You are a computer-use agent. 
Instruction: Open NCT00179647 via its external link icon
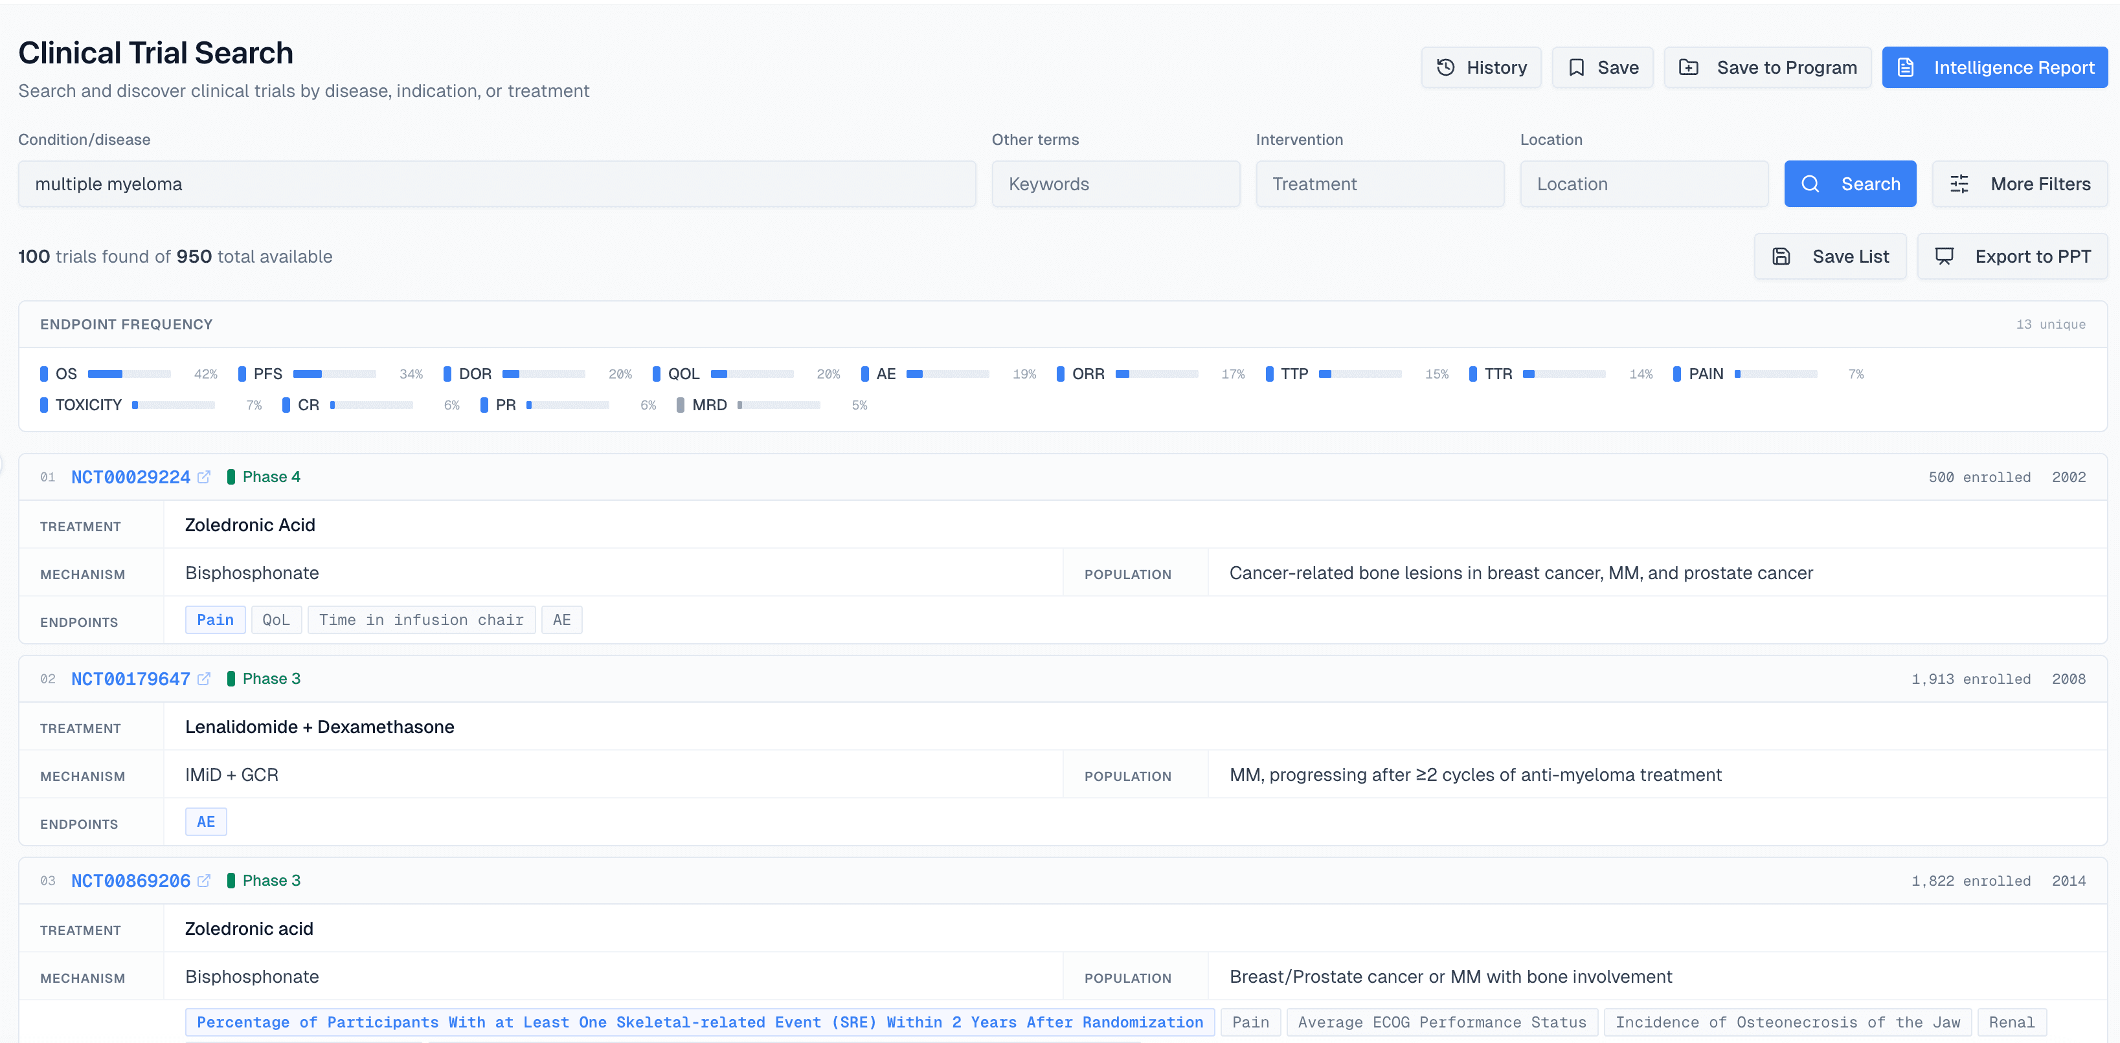[x=205, y=679]
